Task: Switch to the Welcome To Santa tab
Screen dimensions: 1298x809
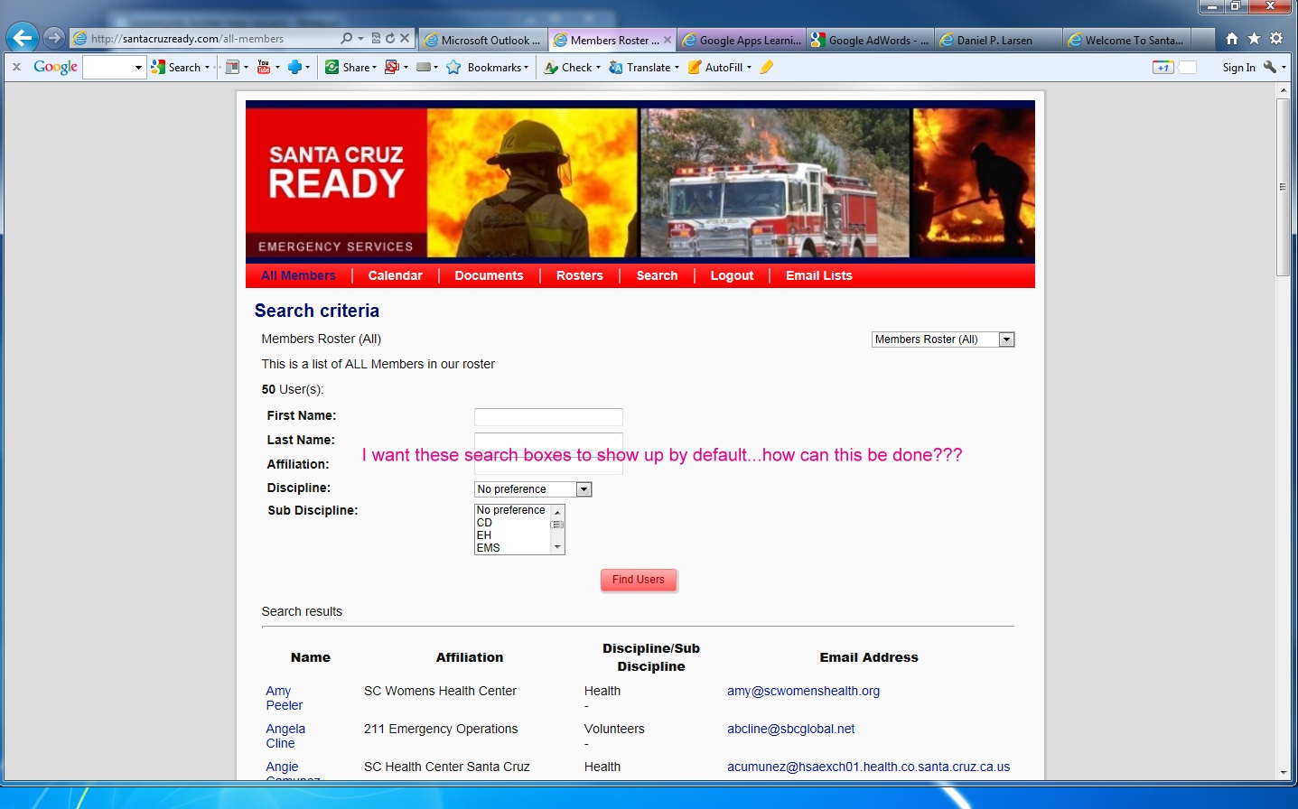Action: point(1125,40)
